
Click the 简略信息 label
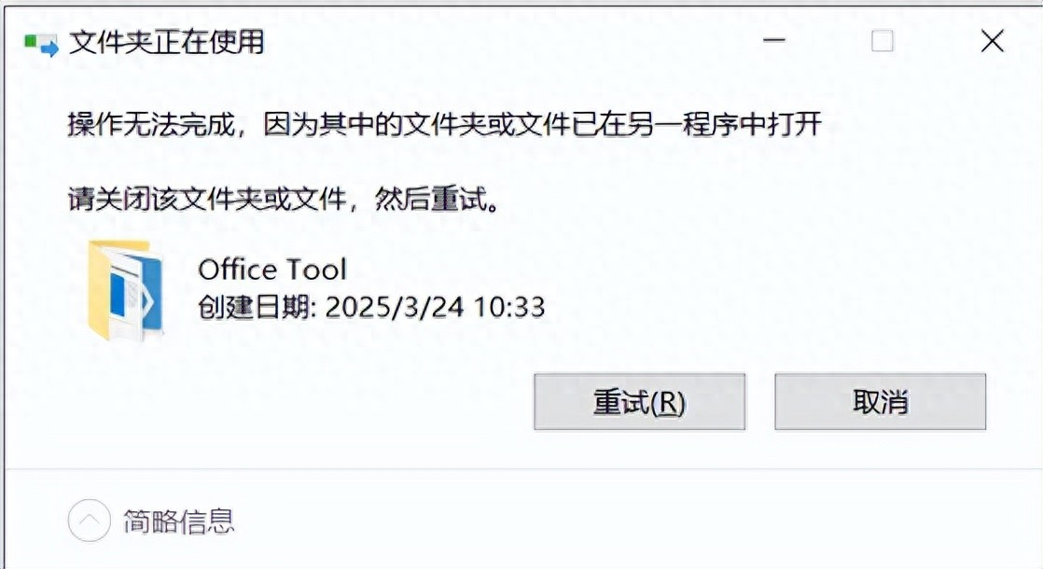(x=179, y=521)
